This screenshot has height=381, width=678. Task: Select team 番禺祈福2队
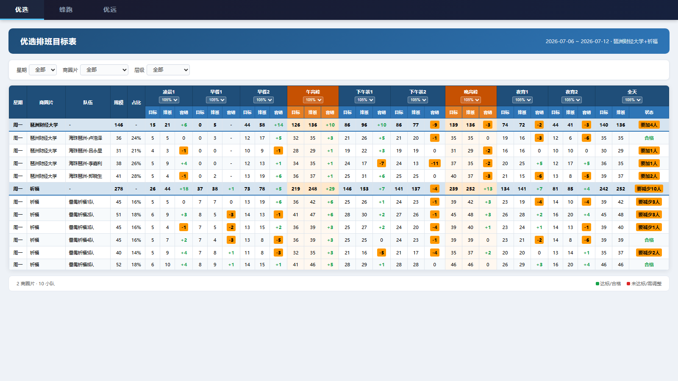coord(81,215)
